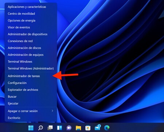Viewport: 164px width, 132px height.
Task: Select Aplicaciones y características
Action: [31, 7]
